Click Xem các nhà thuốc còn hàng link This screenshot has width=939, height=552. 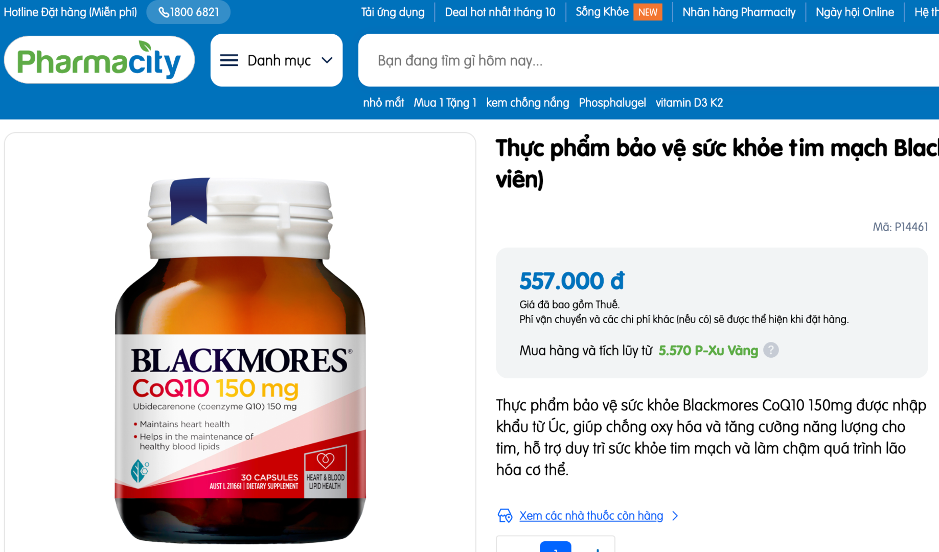pos(591,516)
